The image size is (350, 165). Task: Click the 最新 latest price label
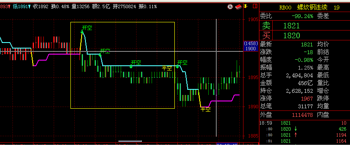tap(266, 44)
